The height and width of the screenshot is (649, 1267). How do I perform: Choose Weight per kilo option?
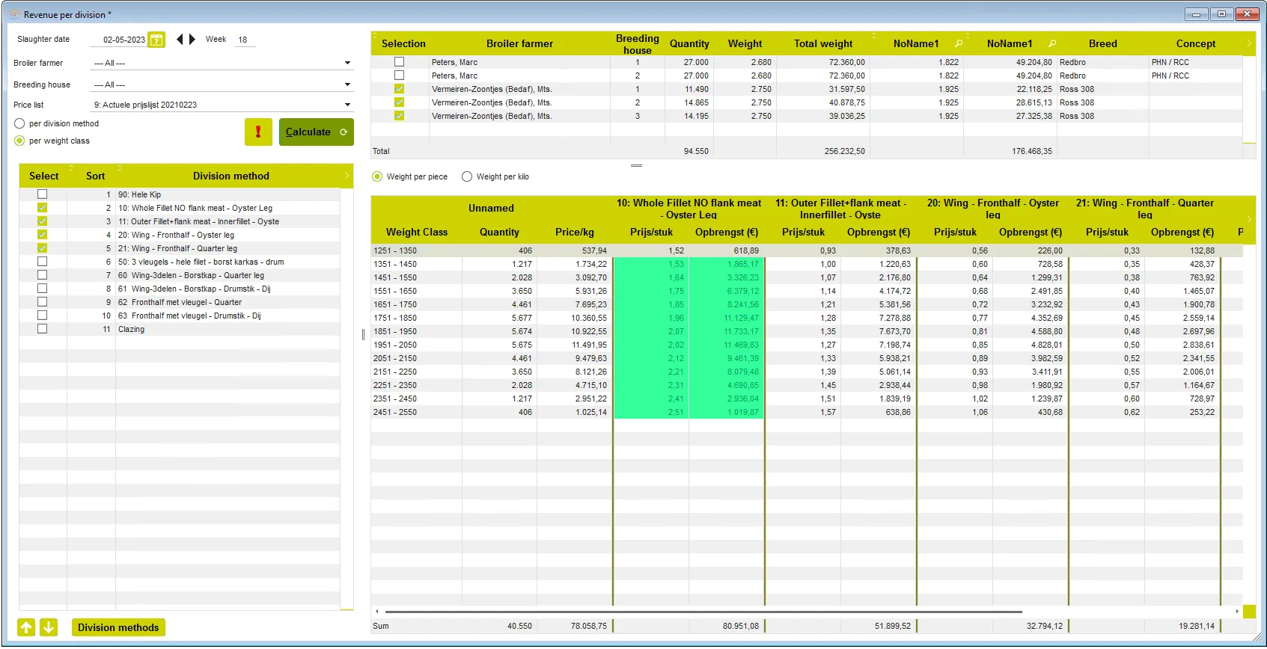point(467,176)
